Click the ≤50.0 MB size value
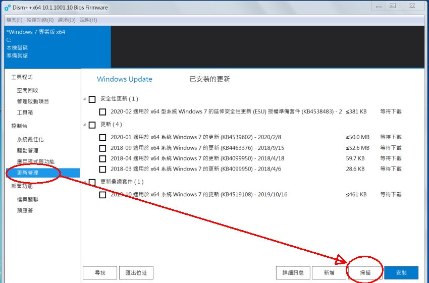The height and width of the screenshot is (283, 429). [x=358, y=137]
